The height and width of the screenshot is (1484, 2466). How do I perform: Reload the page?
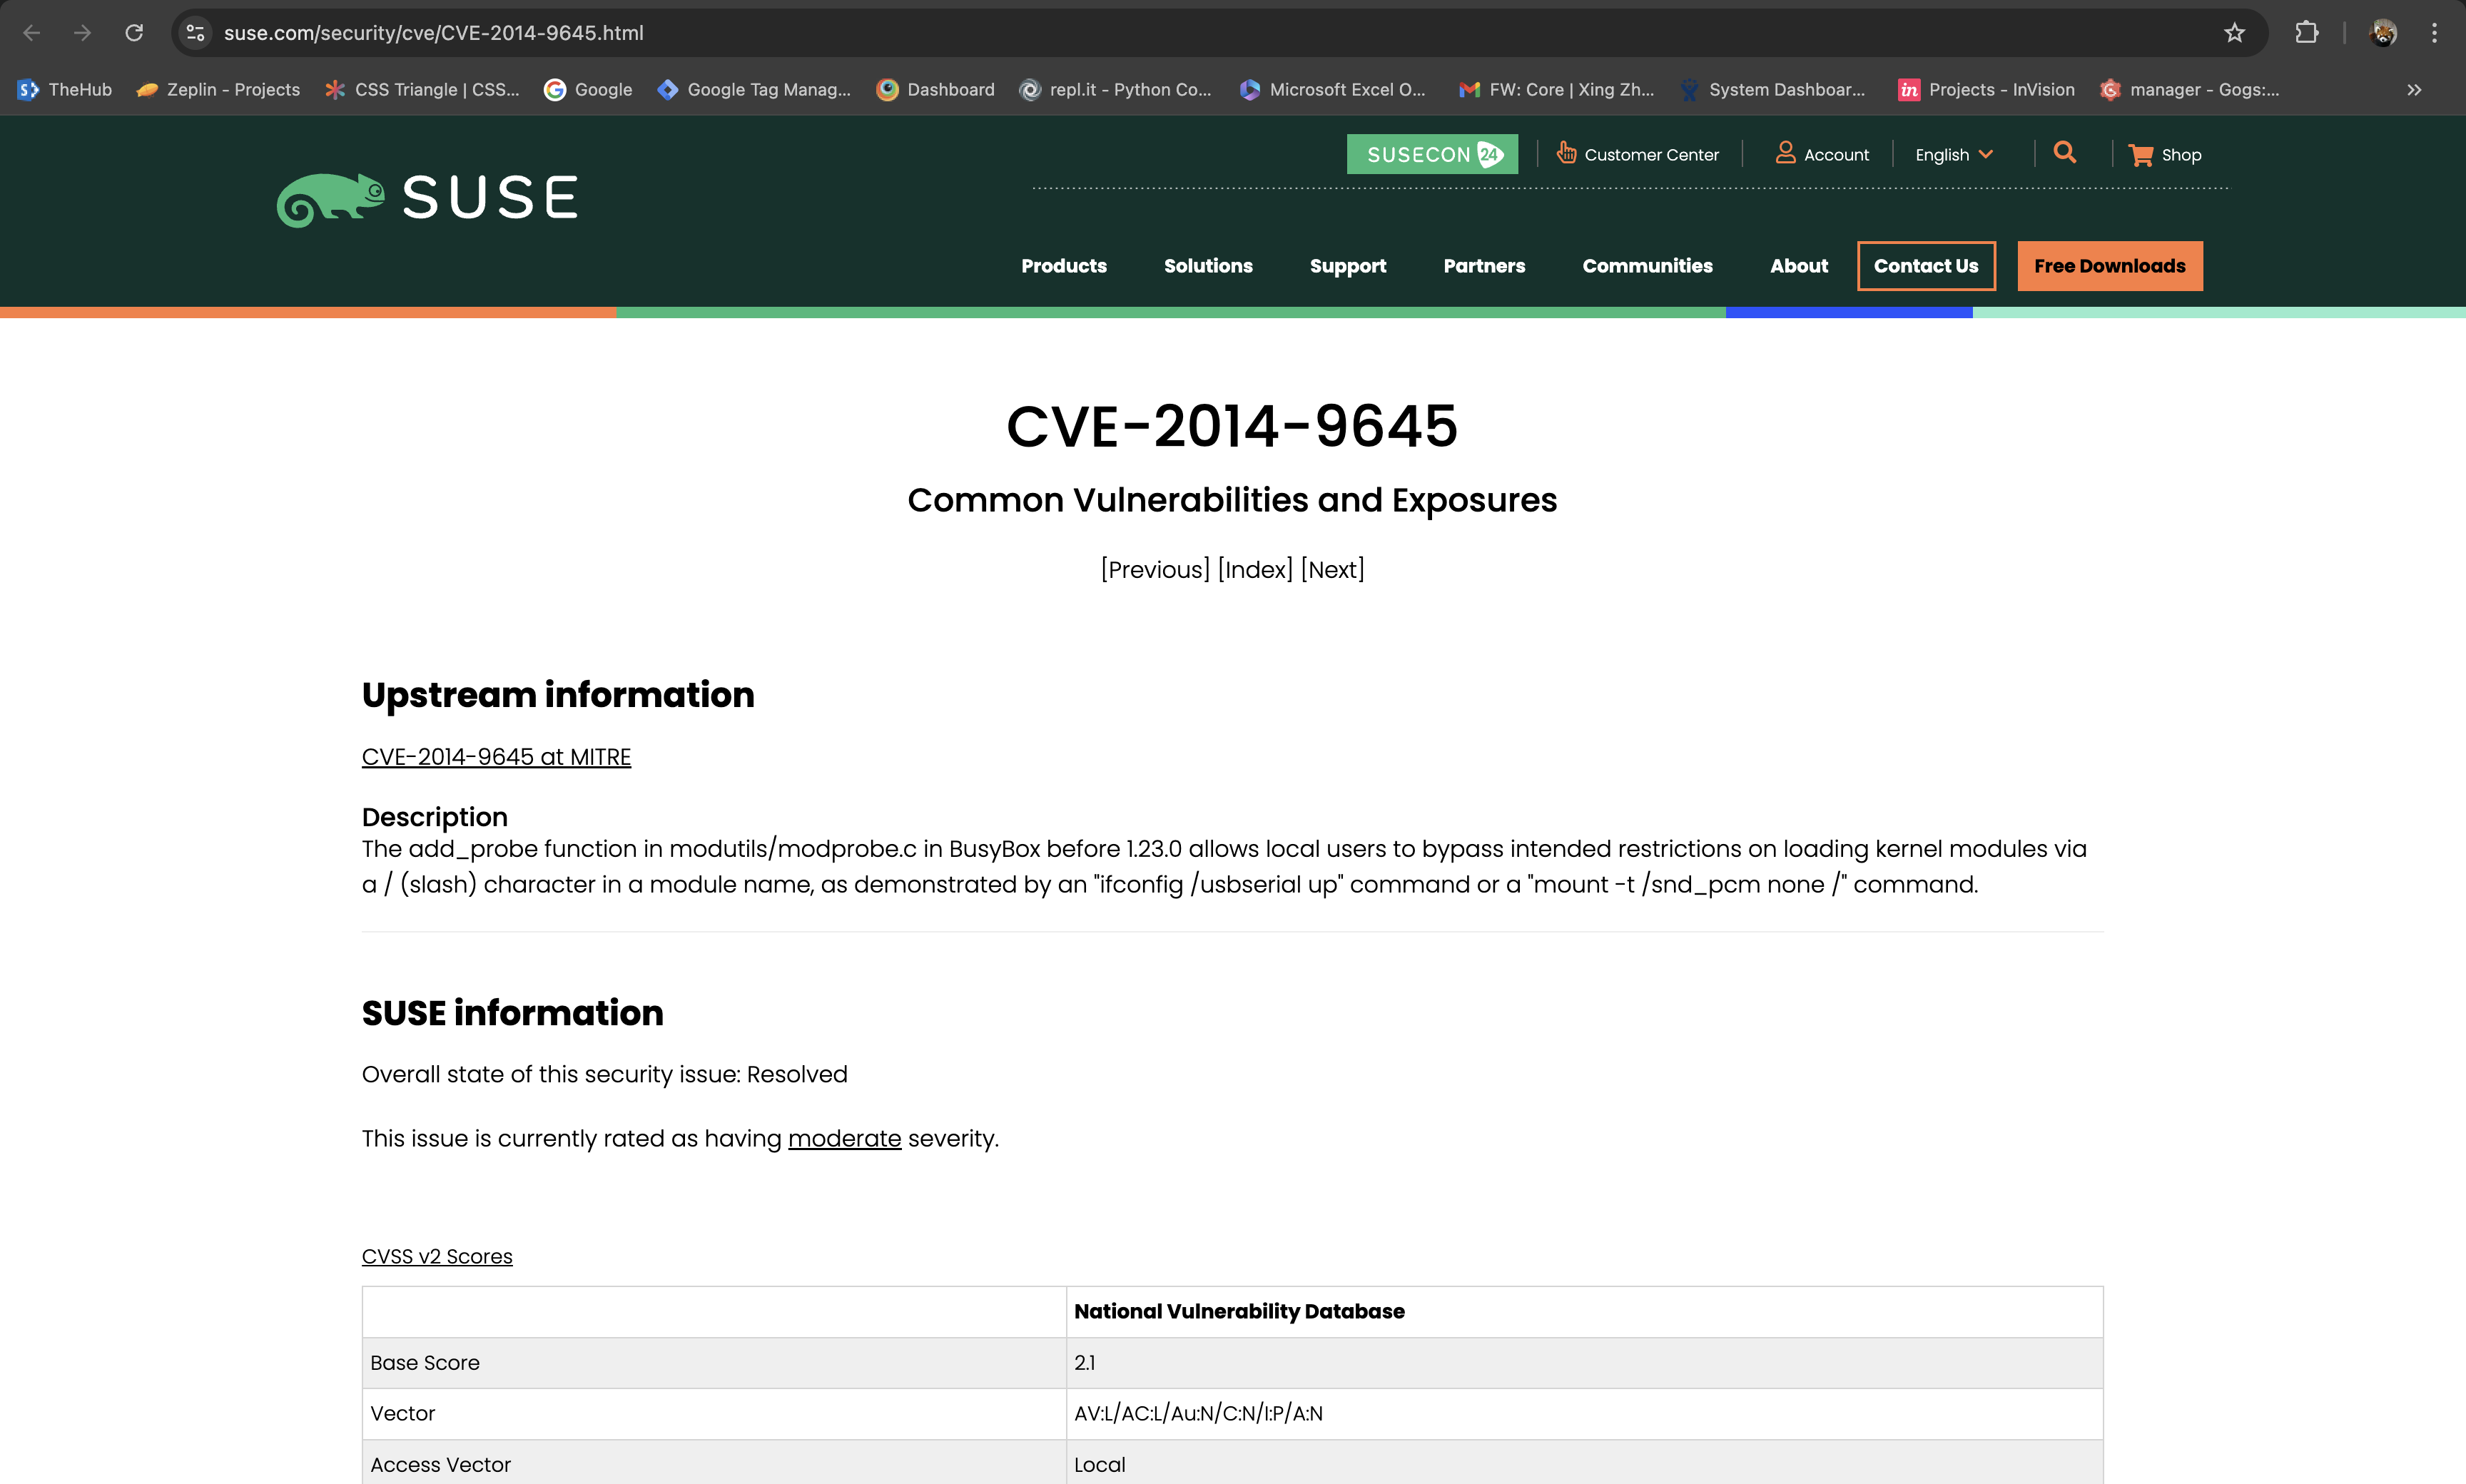[x=134, y=33]
